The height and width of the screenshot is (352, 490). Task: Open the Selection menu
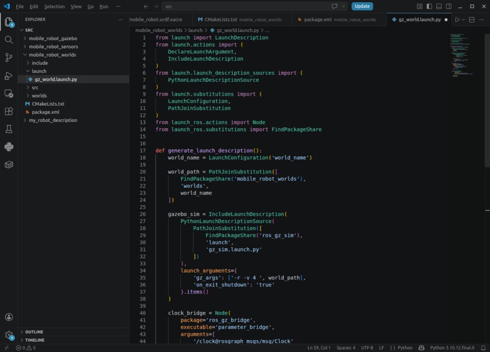click(x=55, y=6)
